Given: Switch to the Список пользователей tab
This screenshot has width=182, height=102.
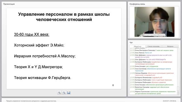Looking at the screenshot, I should [x=154, y=46].
